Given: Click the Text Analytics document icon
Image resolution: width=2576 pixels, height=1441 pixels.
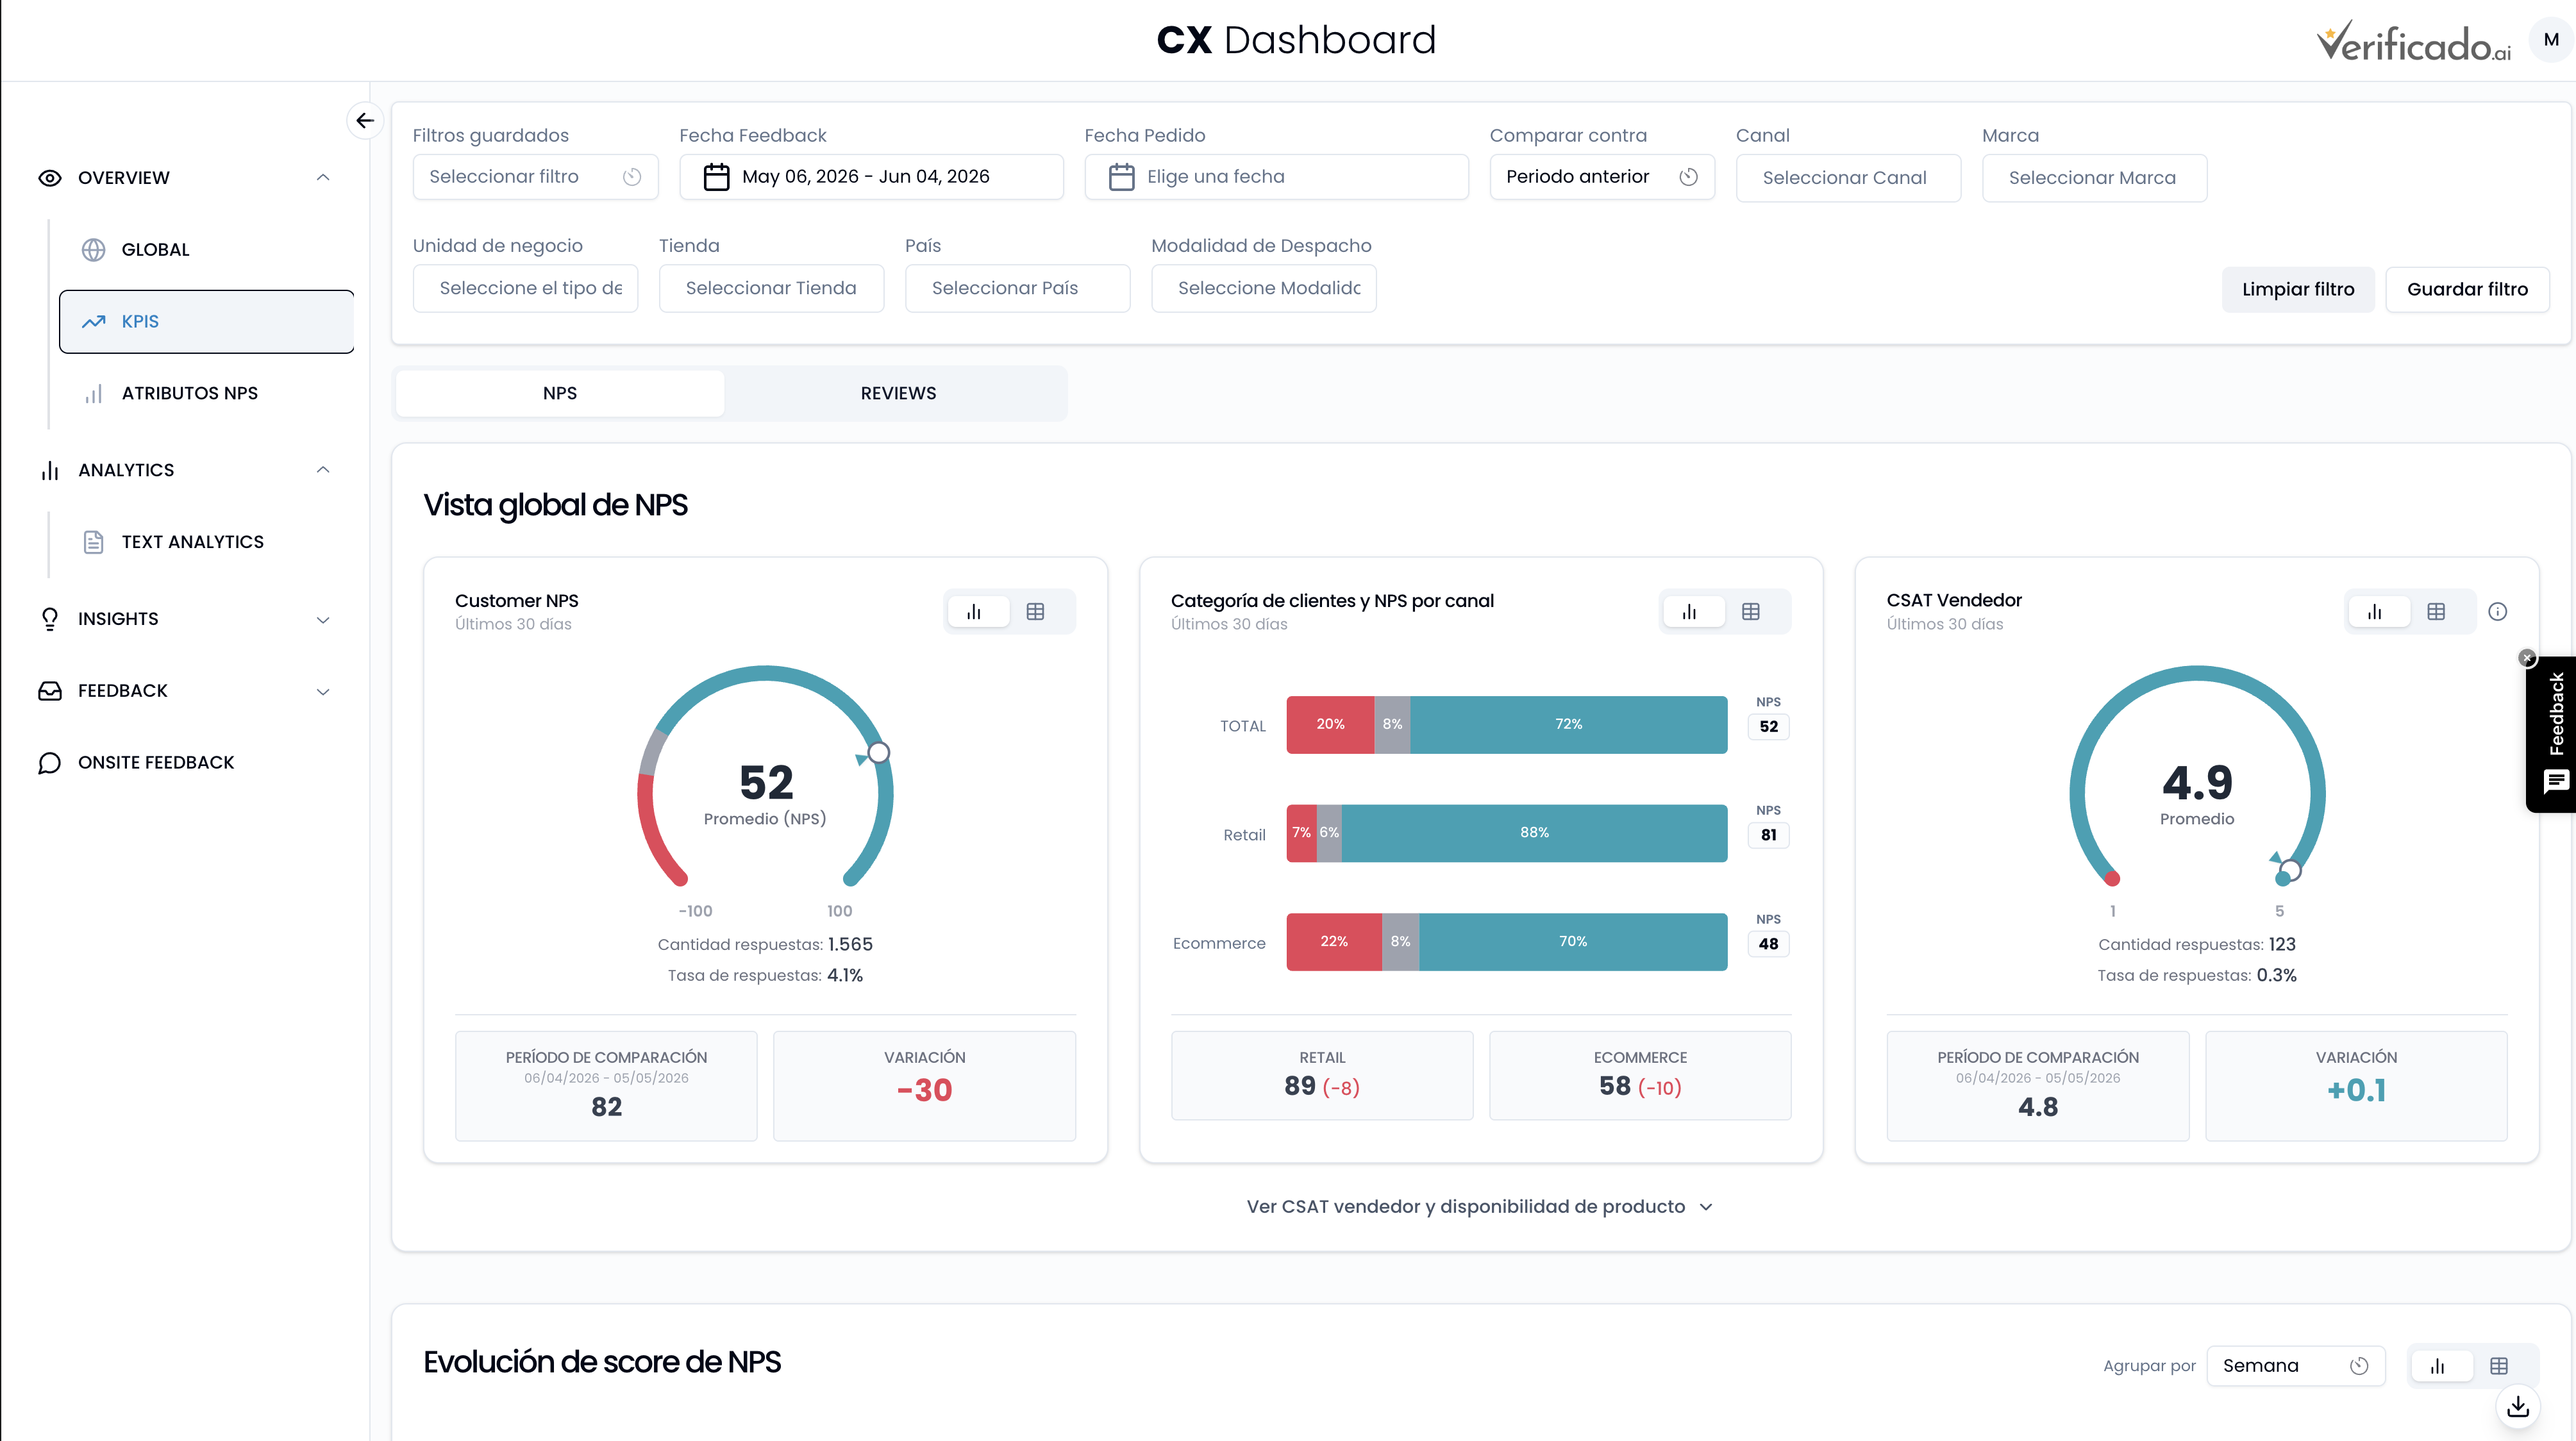Looking at the screenshot, I should click(93, 542).
